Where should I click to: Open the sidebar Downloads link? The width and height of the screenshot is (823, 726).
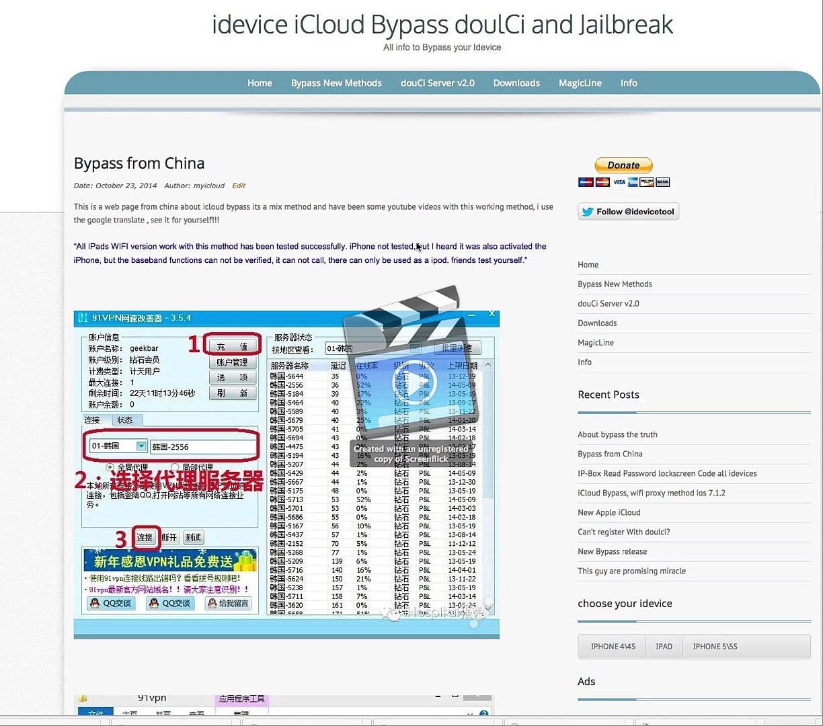click(597, 323)
